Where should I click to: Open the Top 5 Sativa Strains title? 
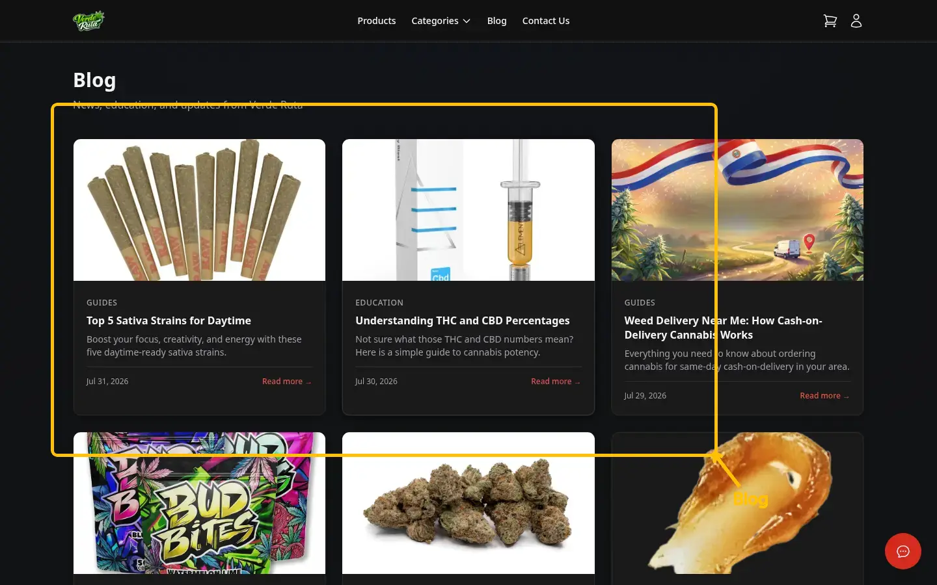[x=169, y=320]
